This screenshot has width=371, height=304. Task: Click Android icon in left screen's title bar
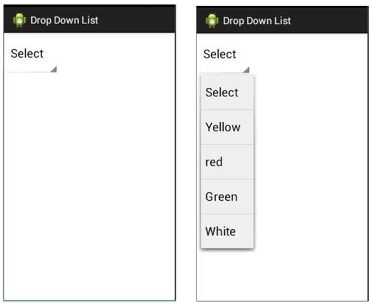click(x=19, y=21)
